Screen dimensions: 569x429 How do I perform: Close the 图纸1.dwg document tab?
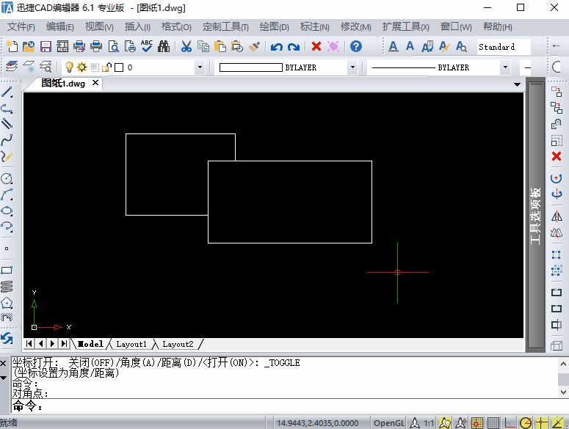[x=95, y=83]
